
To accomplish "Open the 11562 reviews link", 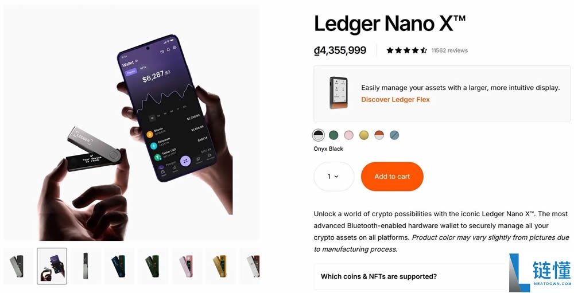I will [x=449, y=50].
